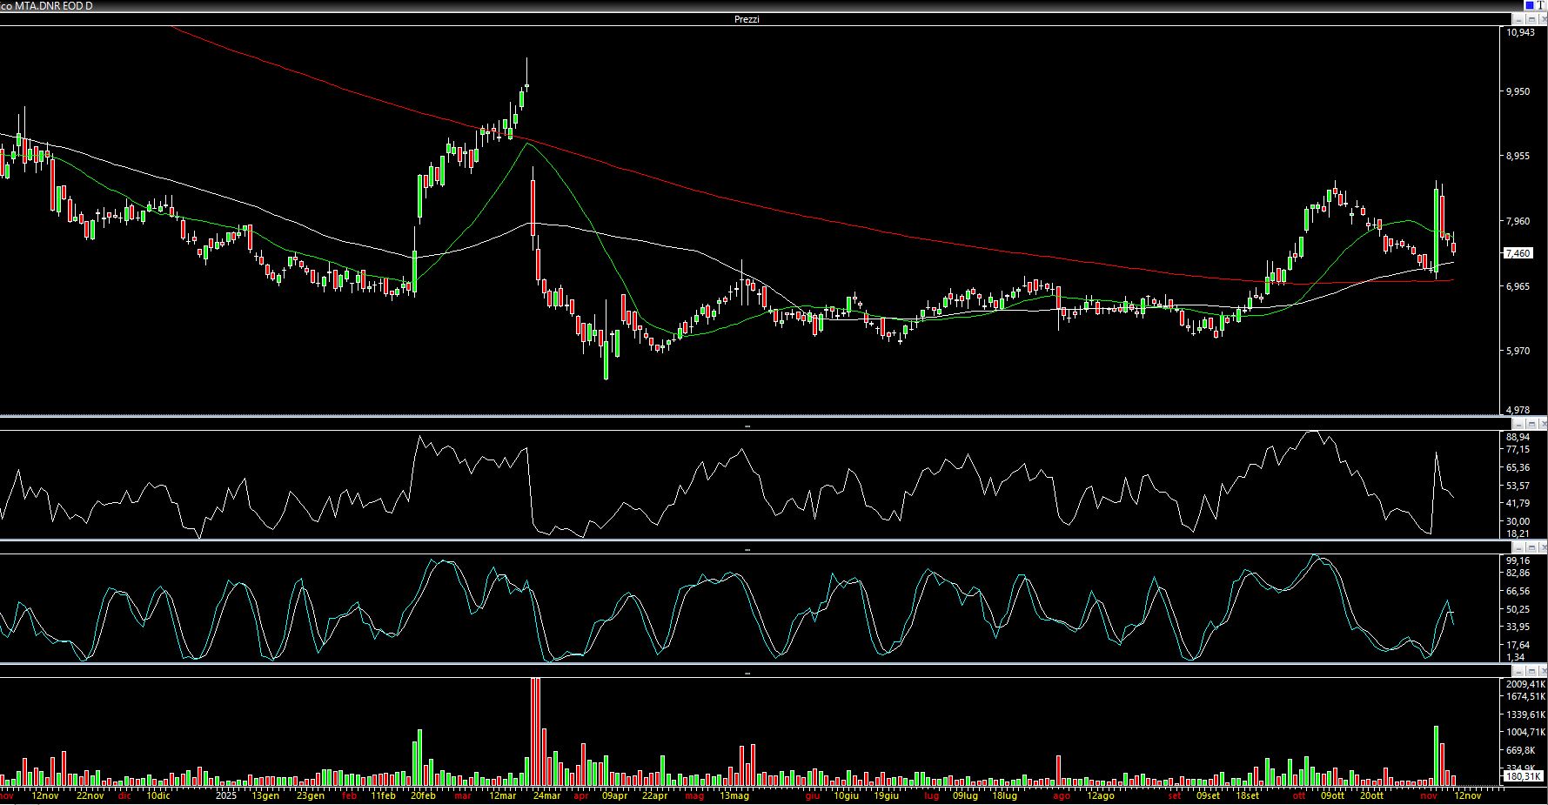Viewport: 1548px width, 805px height.
Task: Click the 24mar date label on time axis
Action: (546, 795)
